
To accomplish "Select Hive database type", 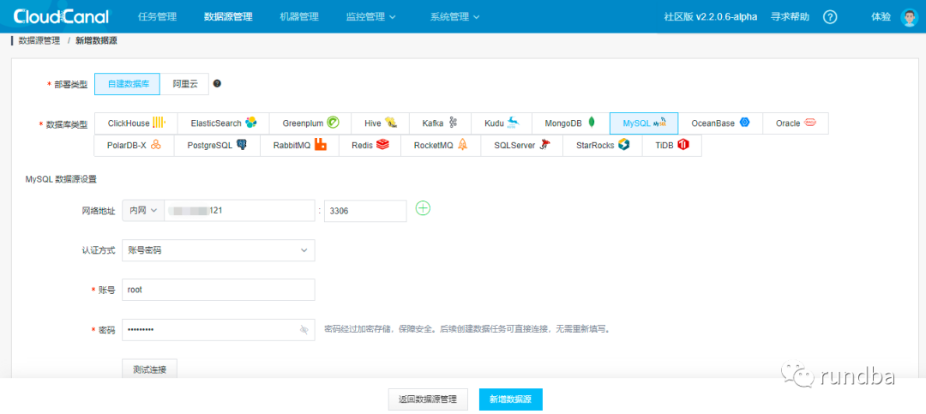I will pyautogui.click(x=381, y=123).
